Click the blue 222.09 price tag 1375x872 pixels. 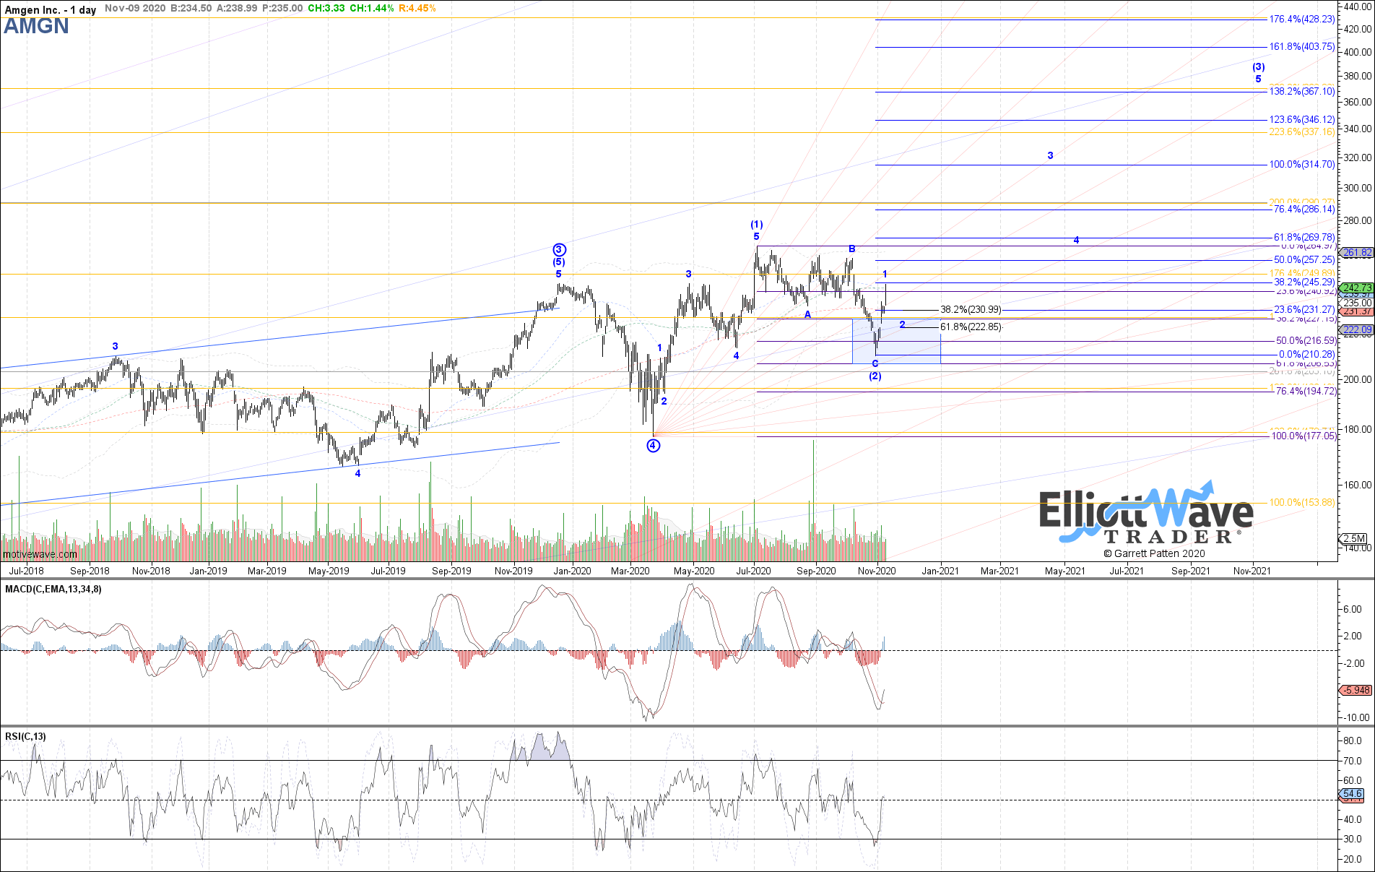(x=1356, y=330)
